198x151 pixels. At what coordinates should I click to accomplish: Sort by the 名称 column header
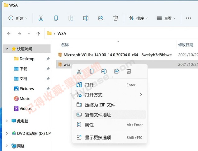(x=65, y=45)
